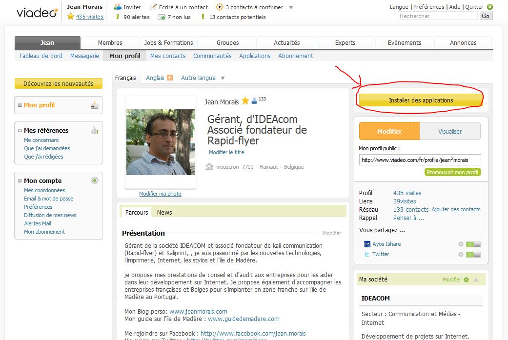Open Ajouter des contacts link
Viewport: 508px width, 340px height.
[456, 209]
